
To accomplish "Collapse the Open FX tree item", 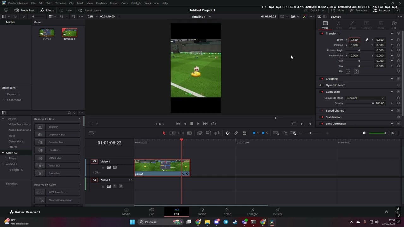I will click(x=3, y=153).
